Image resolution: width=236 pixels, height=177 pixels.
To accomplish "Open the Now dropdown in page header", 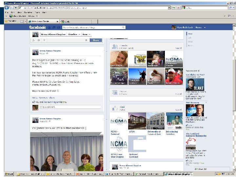I will click(x=86, y=34).
